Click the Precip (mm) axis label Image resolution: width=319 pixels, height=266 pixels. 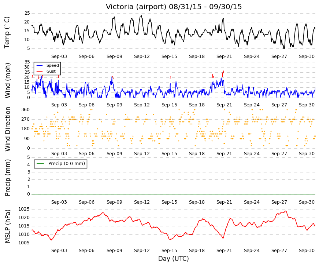[x=7, y=178]
